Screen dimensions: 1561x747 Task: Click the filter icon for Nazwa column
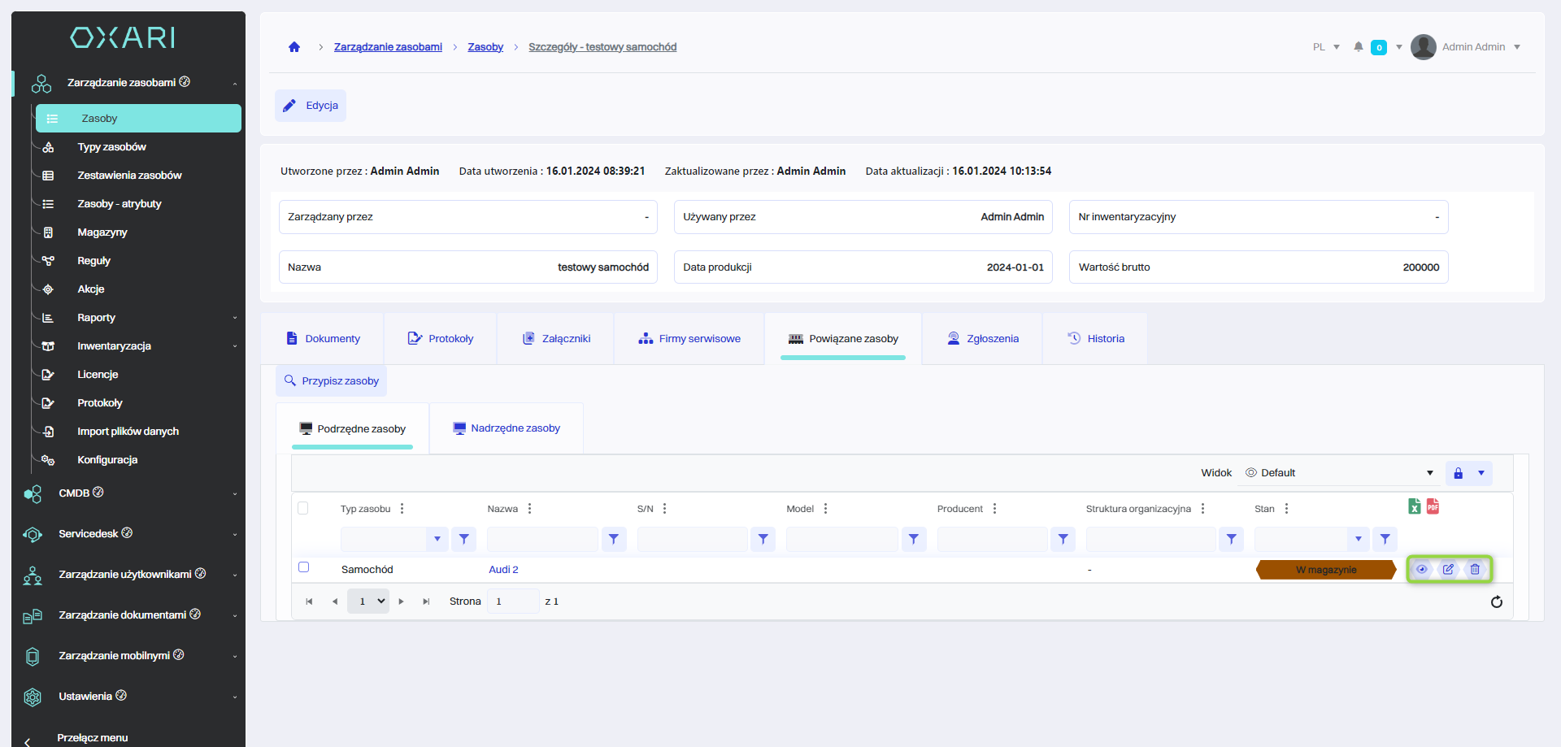[613, 539]
